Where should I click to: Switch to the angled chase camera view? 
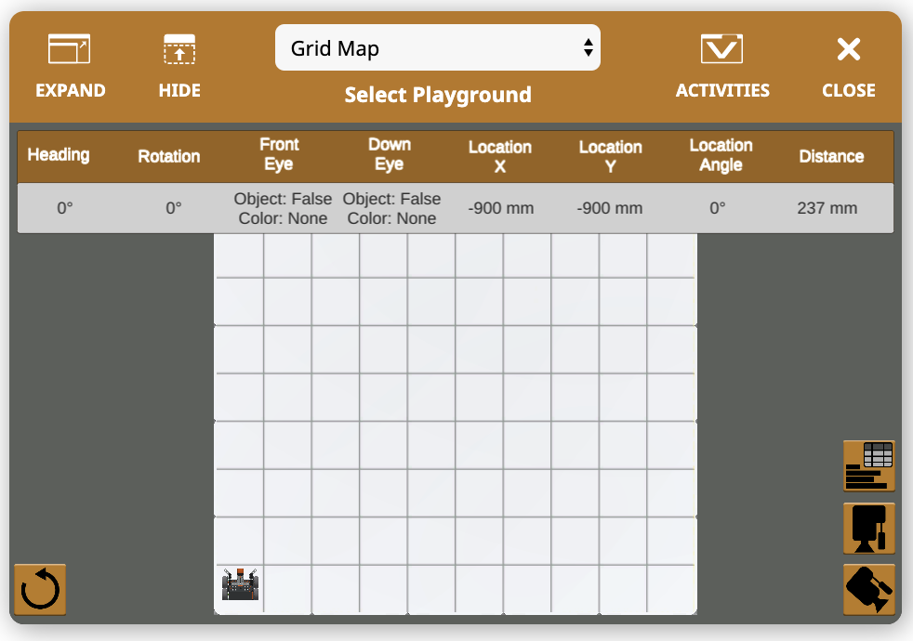(x=868, y=589)
